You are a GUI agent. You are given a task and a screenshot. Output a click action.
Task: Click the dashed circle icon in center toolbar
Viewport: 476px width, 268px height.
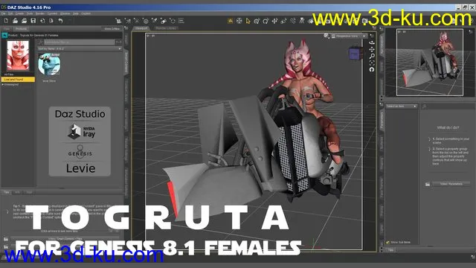click(x=173, y=21)
